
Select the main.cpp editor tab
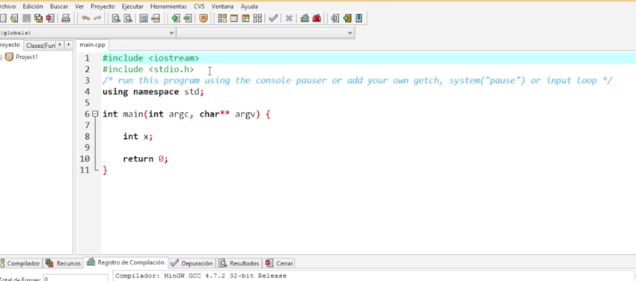coord(92,45)
